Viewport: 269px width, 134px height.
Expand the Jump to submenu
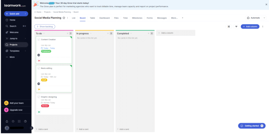25,39
